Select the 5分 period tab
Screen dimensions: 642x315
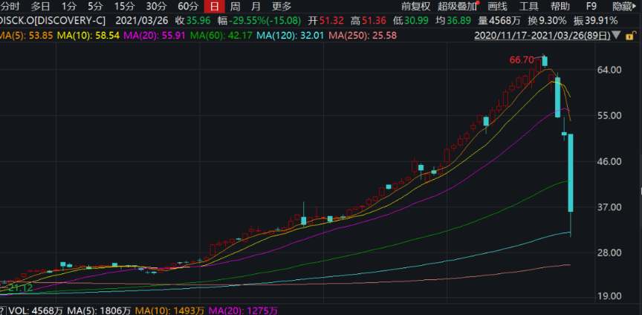coord(95,6)
